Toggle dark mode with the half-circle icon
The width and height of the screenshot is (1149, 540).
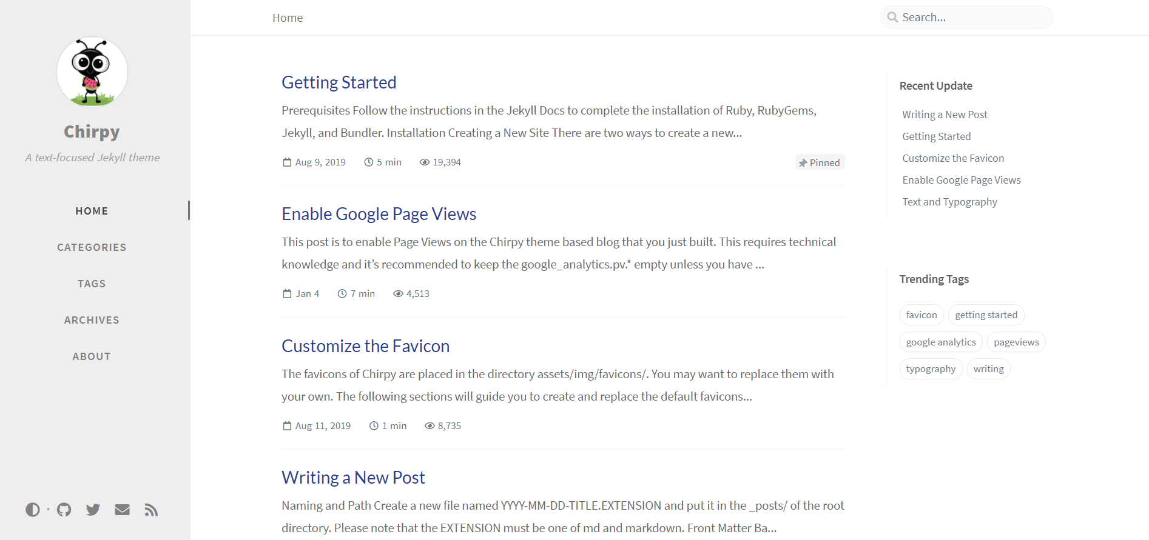(x=33, y=510)
